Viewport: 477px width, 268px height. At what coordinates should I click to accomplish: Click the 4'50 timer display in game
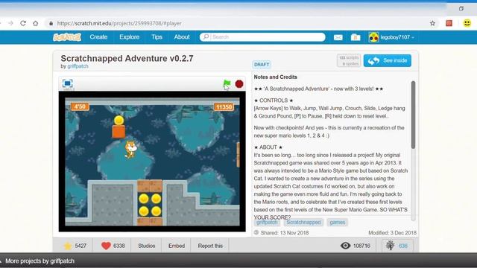click(80, 106)
